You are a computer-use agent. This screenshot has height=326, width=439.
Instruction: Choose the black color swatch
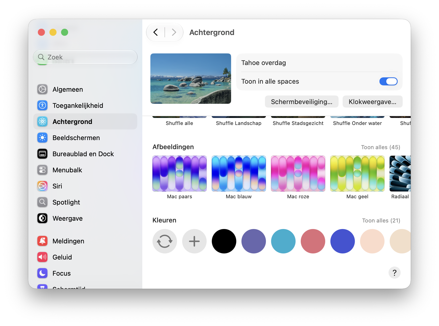(x=224, y=241)
